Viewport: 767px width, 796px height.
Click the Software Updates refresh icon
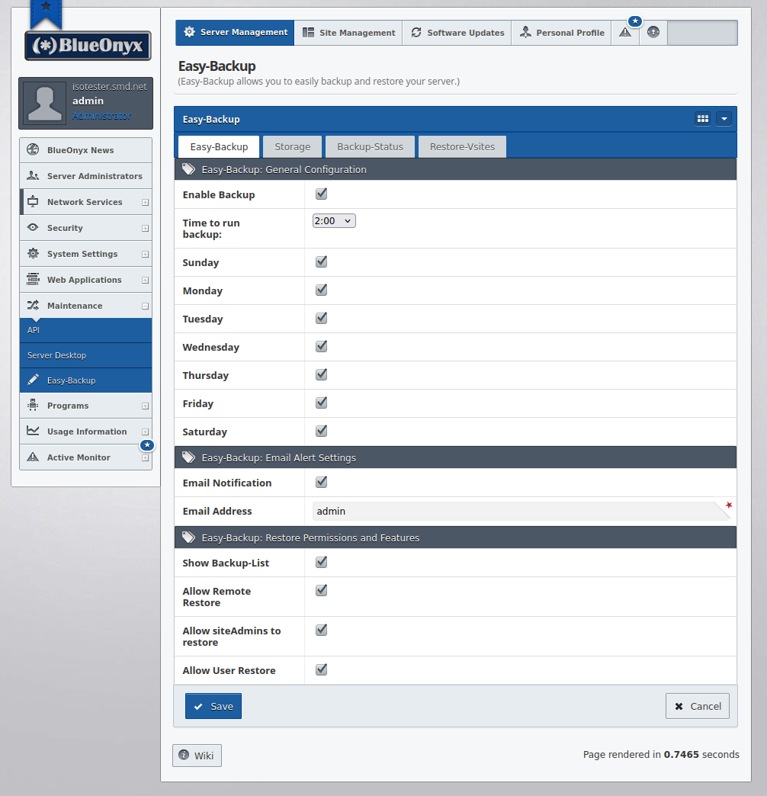tap(416, 33)
